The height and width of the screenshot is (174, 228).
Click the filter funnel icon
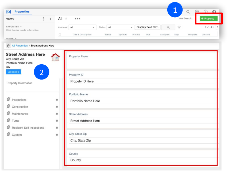pos(179,27)
